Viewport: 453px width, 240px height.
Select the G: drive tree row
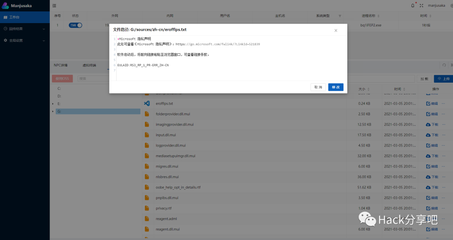click(98, 111)
